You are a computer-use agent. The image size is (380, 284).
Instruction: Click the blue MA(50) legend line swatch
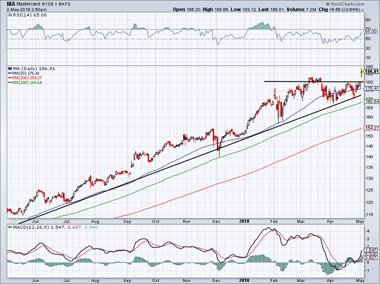[x=10, y=73]
